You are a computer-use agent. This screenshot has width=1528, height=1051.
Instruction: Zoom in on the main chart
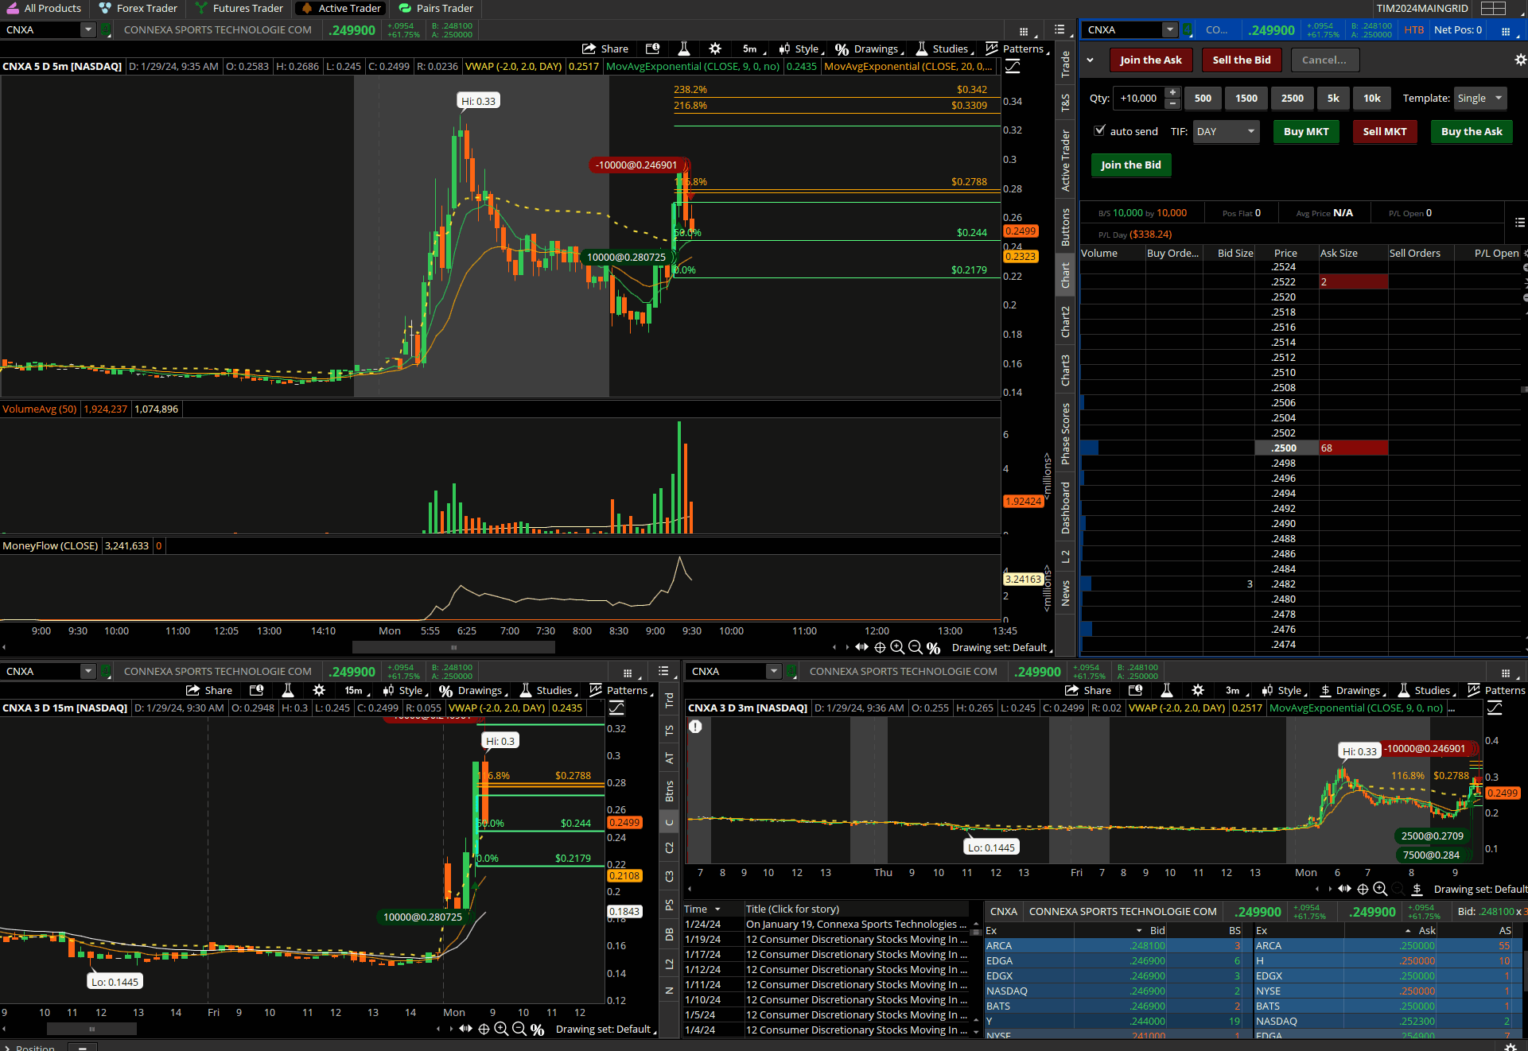click(x=897, y=647)
